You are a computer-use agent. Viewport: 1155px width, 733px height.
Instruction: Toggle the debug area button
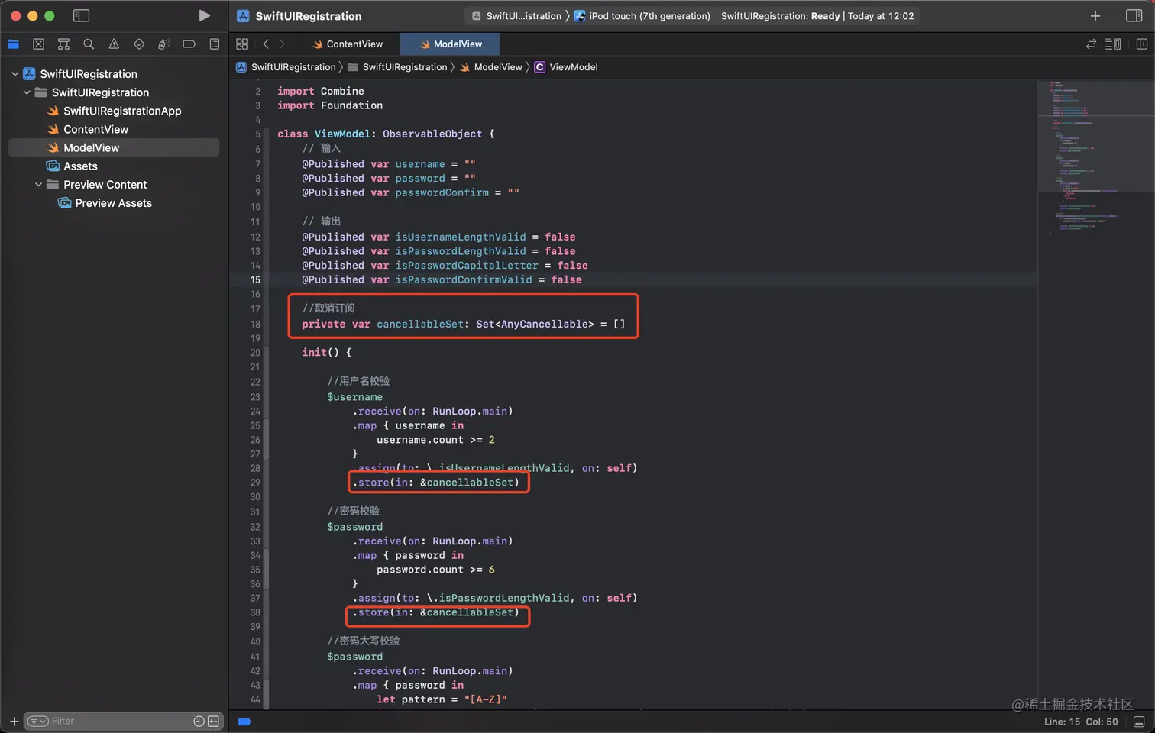(1139, 722)
